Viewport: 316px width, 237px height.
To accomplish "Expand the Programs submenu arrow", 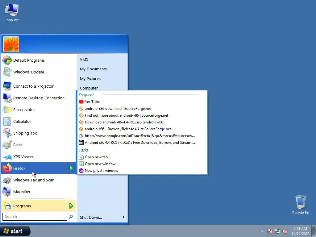I will [71, 206].
